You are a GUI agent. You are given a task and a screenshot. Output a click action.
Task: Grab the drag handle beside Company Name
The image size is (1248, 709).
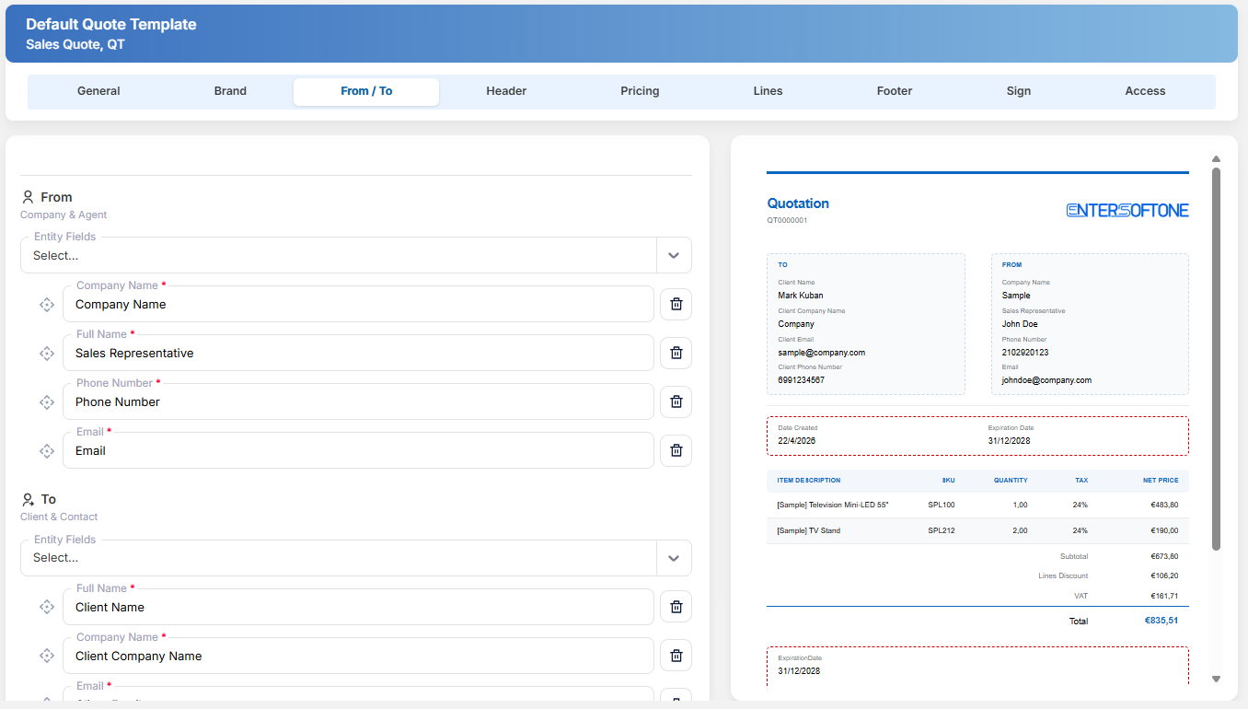pos(47,305)
